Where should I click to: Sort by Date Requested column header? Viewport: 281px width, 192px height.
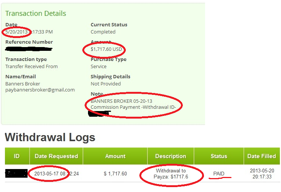[56, 156]
